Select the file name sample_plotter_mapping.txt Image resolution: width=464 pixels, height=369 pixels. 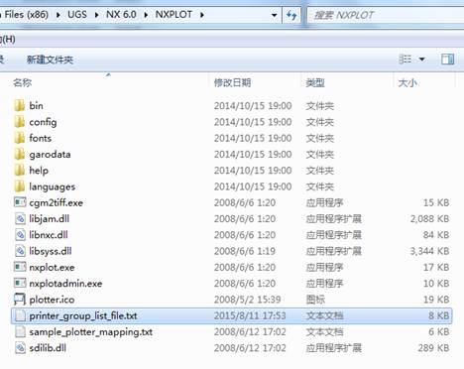pos(91,332)
